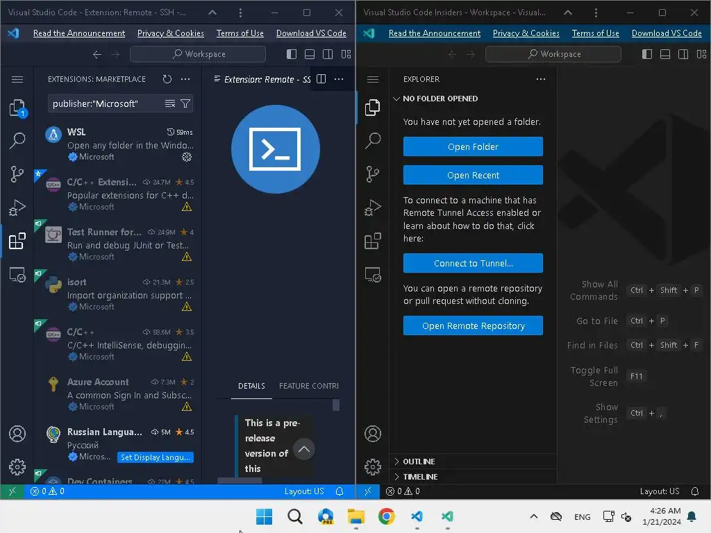
Task: Click Connect to Tunnel button
Action: pos(473,263)
